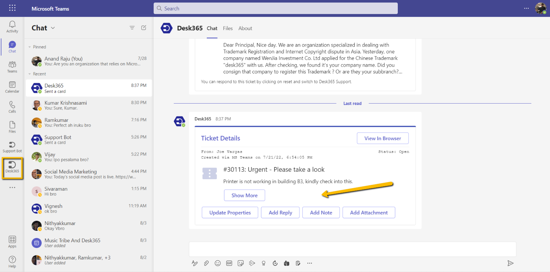Screen dimensions: 550x272
Task: Open the sticker picker
Action: pyautogui.click(x=241, y=263)
